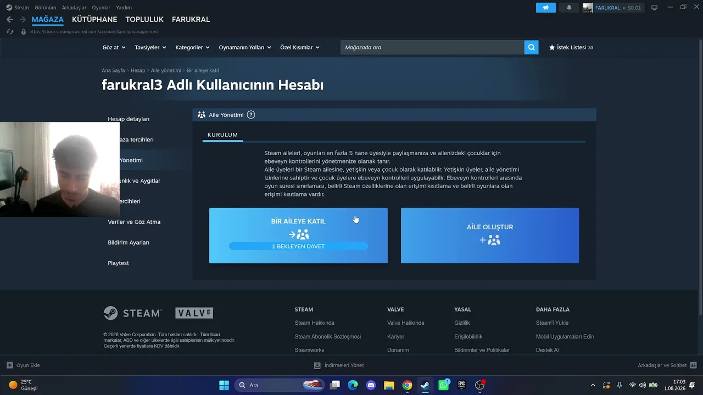Open the Gizlilik footer link
The image size is (703, 395).
(462, 323)
